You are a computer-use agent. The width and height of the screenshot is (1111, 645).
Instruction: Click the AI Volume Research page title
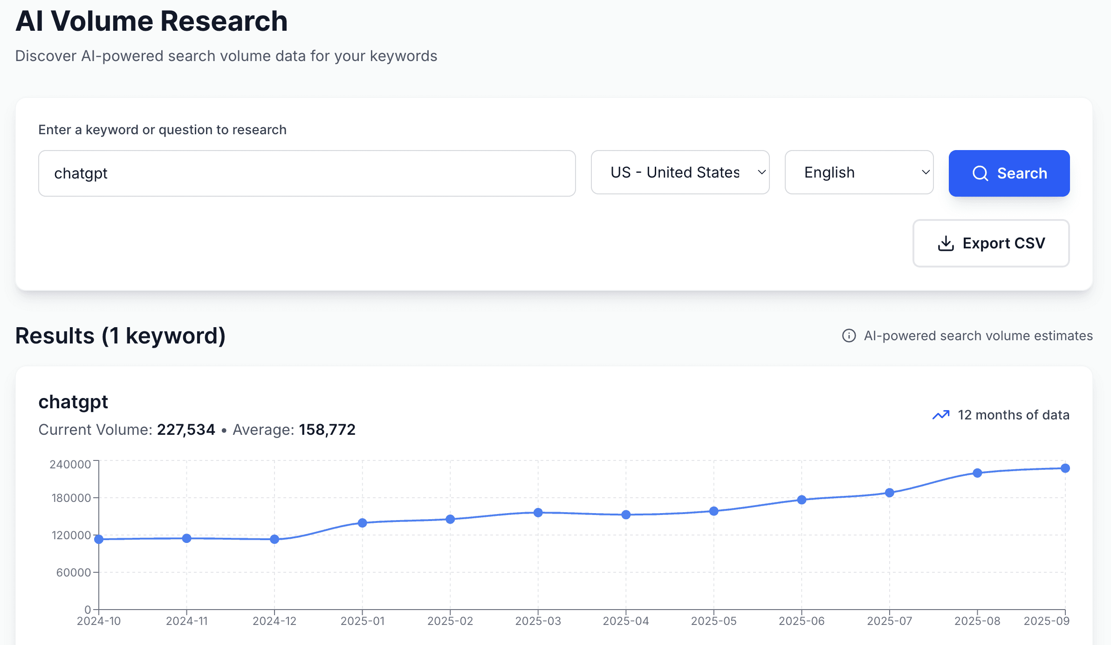click(151, 21)
